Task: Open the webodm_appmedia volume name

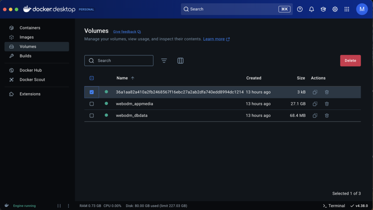Action: pyautogui.click(x=134, y=104)
